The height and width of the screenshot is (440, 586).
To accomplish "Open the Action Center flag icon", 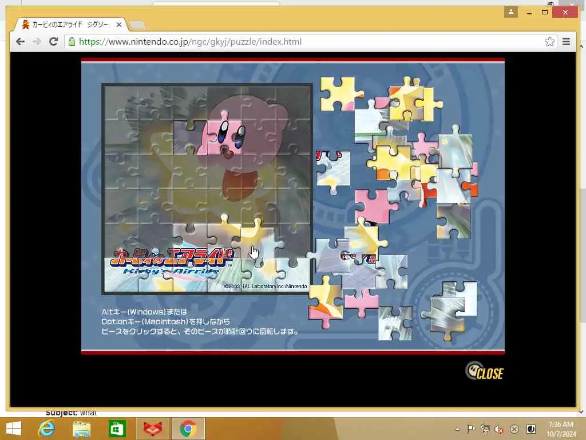I will 472,429.
